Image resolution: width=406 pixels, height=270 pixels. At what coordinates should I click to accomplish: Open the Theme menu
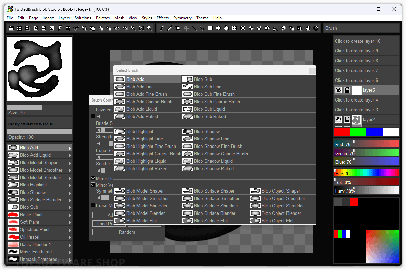click(x=202, y=18)
